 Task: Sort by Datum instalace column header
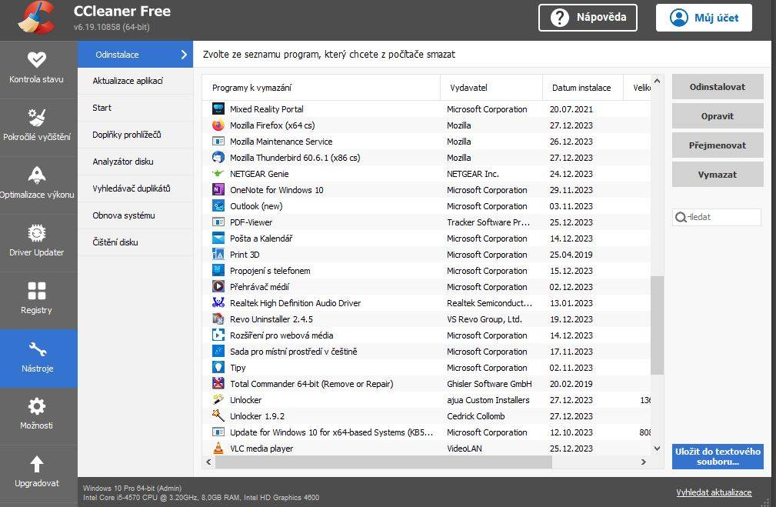(582, 88)
